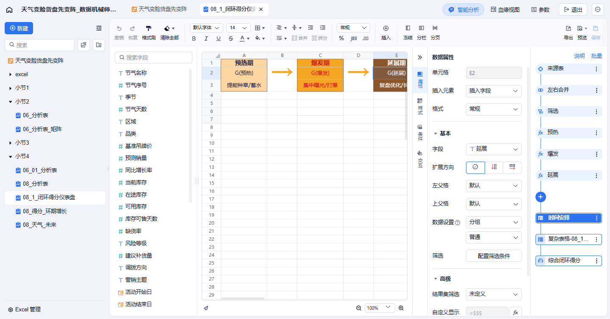This screenshot has width=610, height=319.
Task: Expand the 小节3 tree node
Action: [10, 143]
